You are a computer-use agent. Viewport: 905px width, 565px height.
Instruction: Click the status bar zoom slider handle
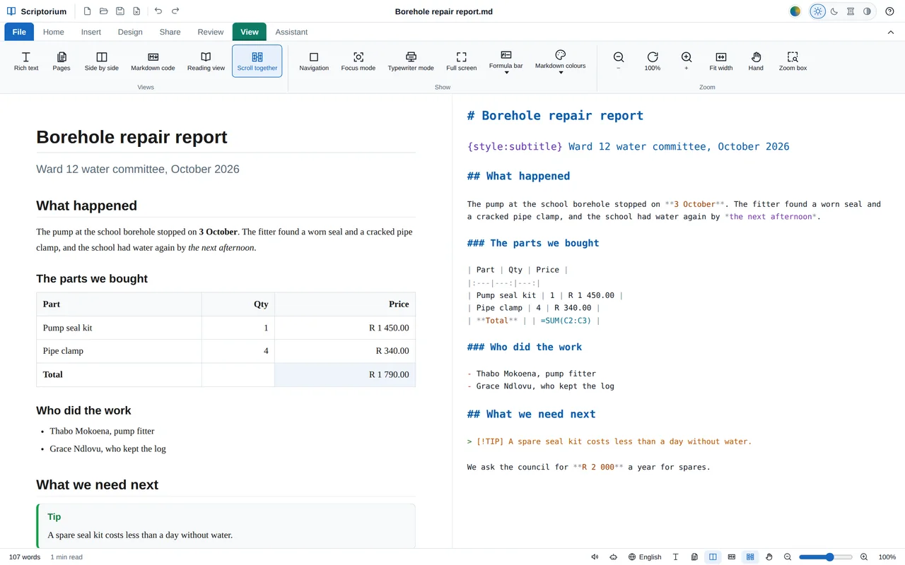(830, 557)
